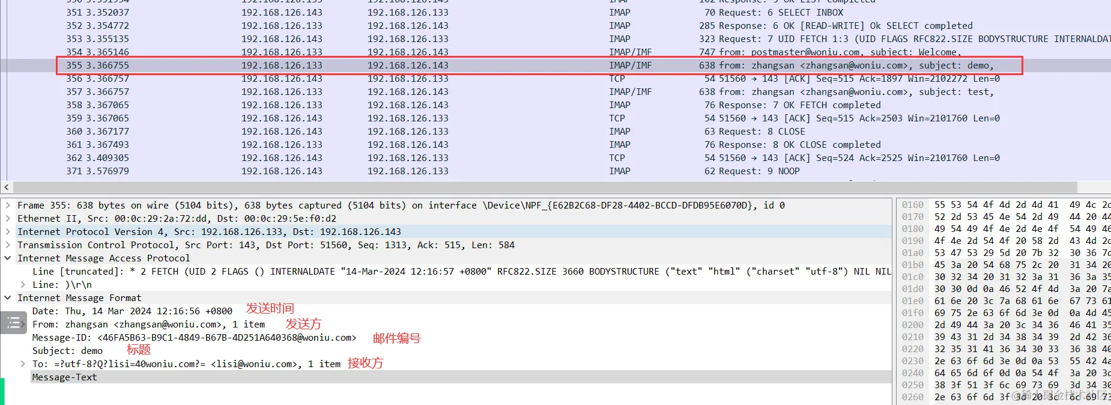This screenshot has width=1111, height=405.
Task: Click the packet list scroll-left arrow
Action: click(6, 187)
